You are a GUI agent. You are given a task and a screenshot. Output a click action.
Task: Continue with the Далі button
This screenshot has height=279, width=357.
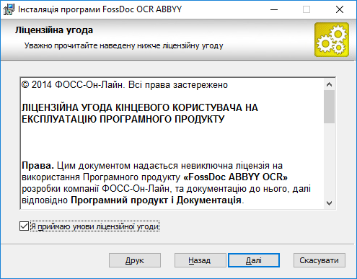coord(254,260)
